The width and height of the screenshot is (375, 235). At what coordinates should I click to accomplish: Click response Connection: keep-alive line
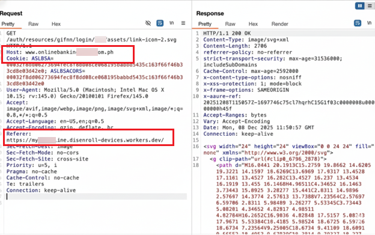[238, 134]
